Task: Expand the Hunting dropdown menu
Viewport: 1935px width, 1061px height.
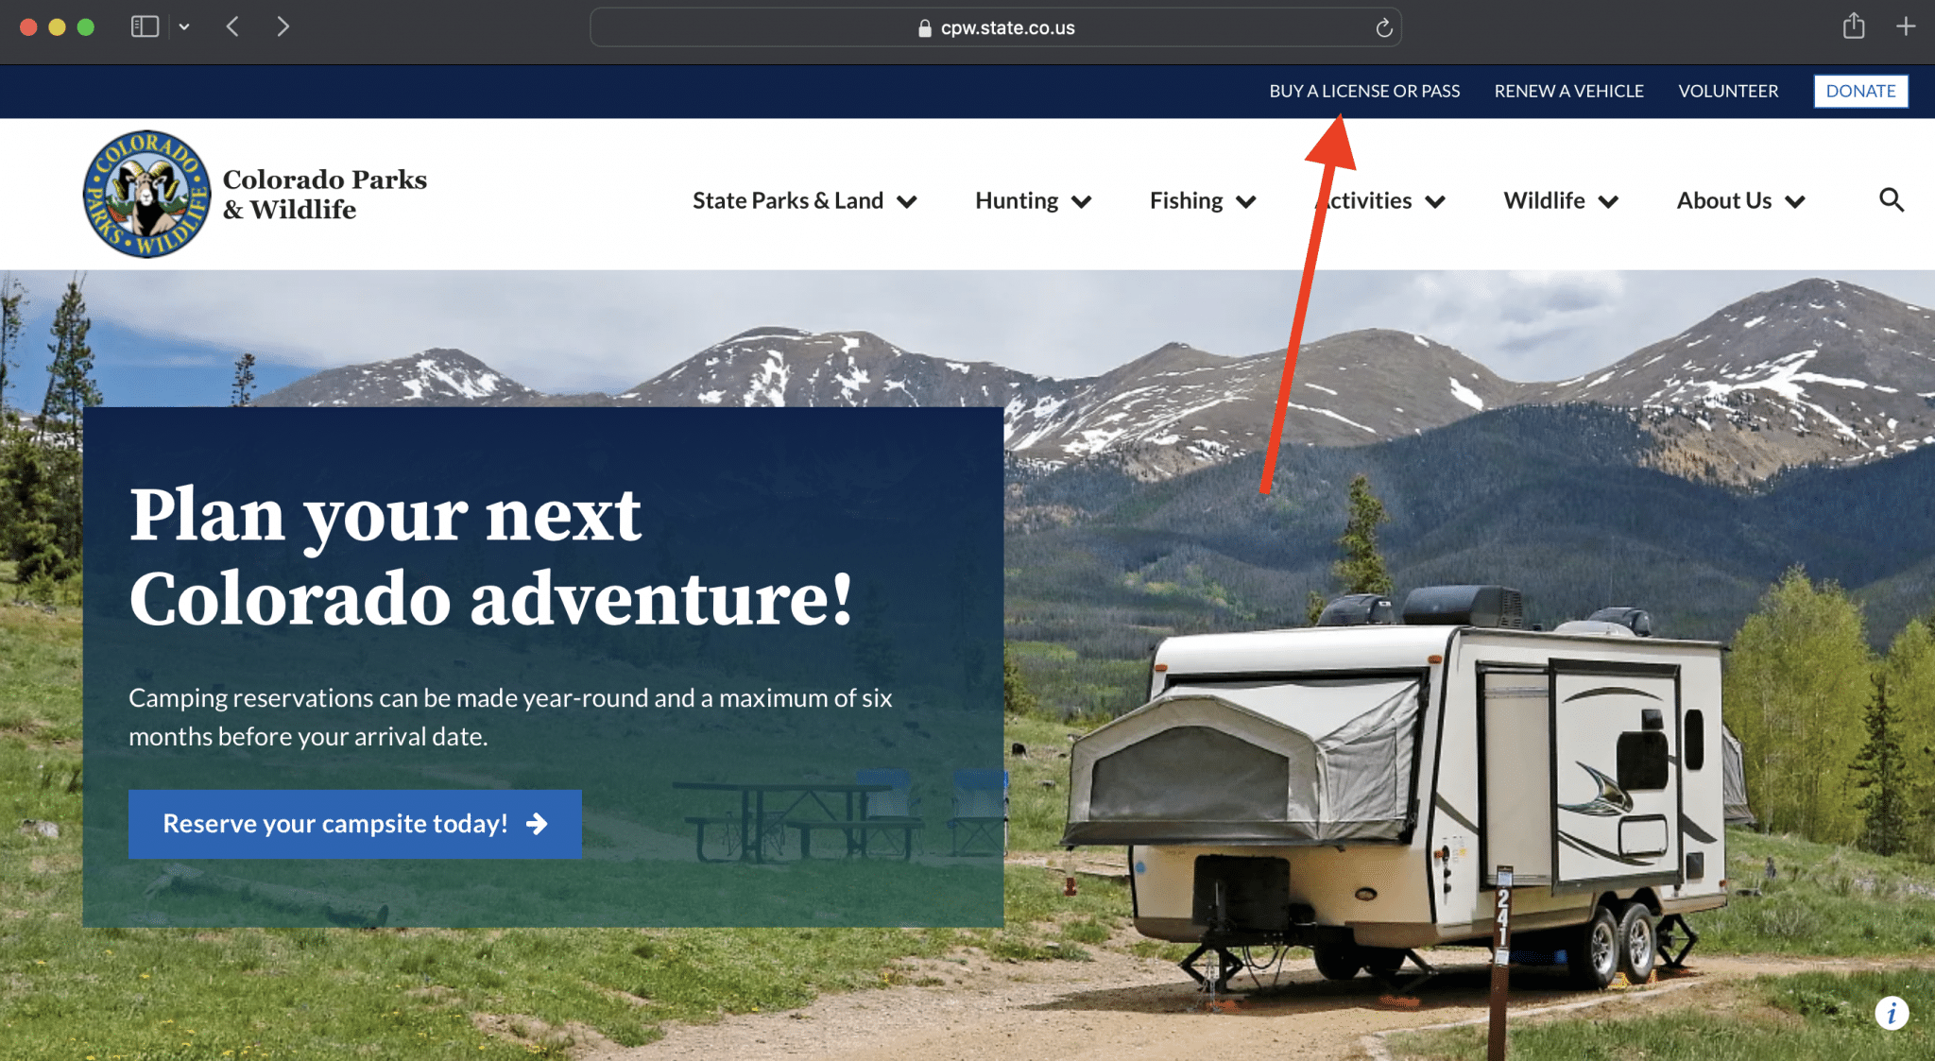Action: point(1034,200)
